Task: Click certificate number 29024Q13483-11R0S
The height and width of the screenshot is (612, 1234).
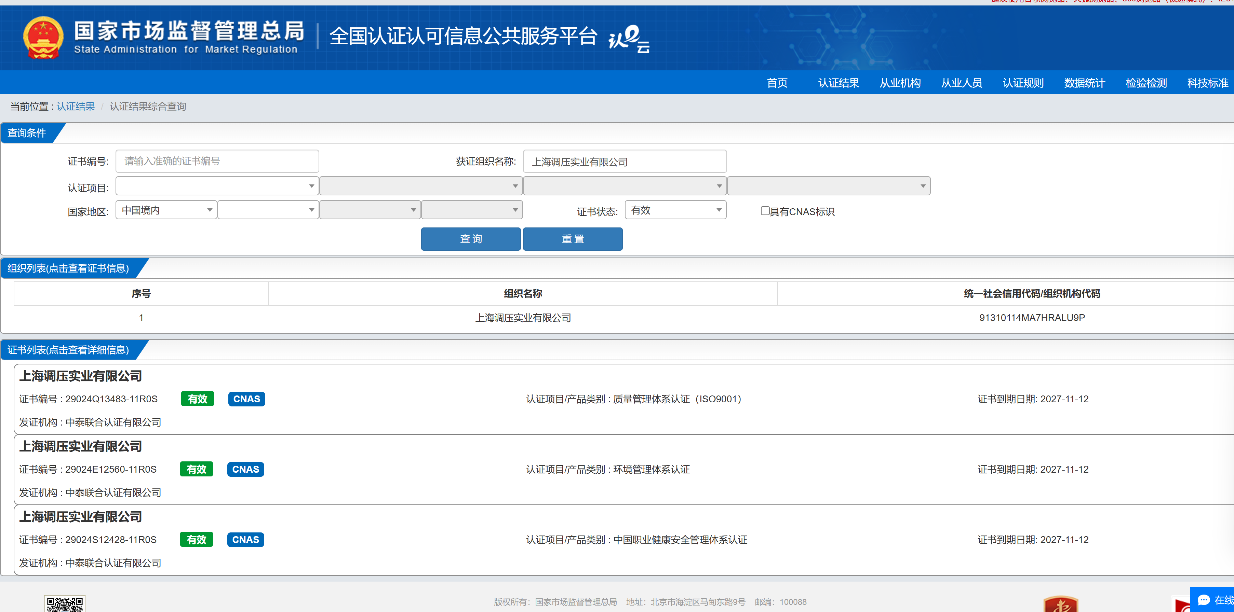Action: [x=111, y=399]
